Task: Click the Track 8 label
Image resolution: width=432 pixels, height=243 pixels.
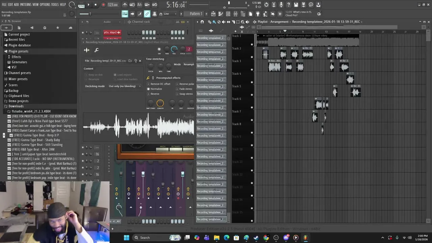Action: point(237,124)
